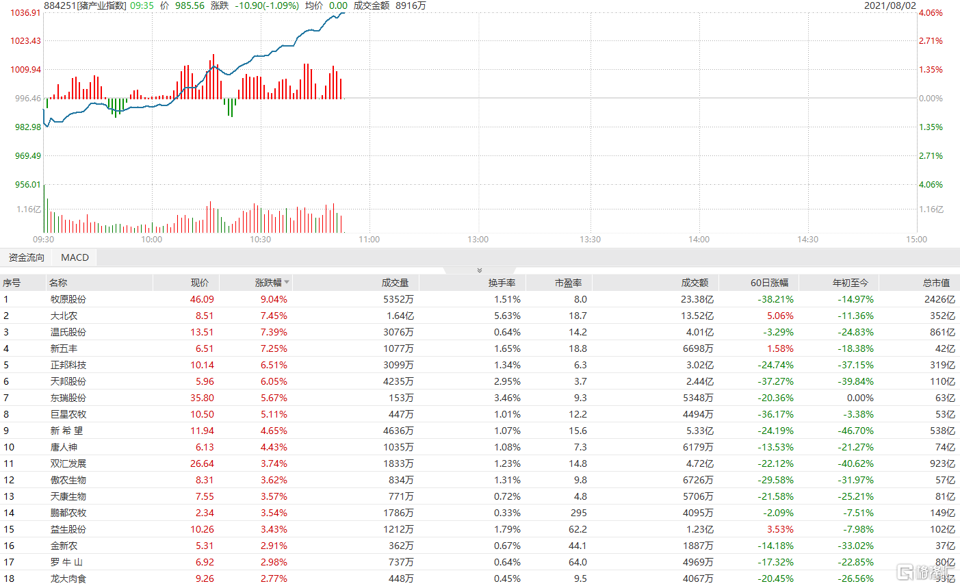The width and height of the screenshot is (960, 586).
Task: Select the 牧原股份 stock row
Action: click(x=480, y=299)
